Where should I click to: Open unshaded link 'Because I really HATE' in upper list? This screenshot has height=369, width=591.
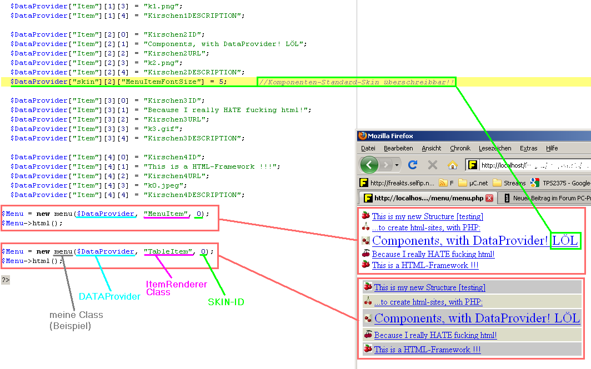coord(433,254)
